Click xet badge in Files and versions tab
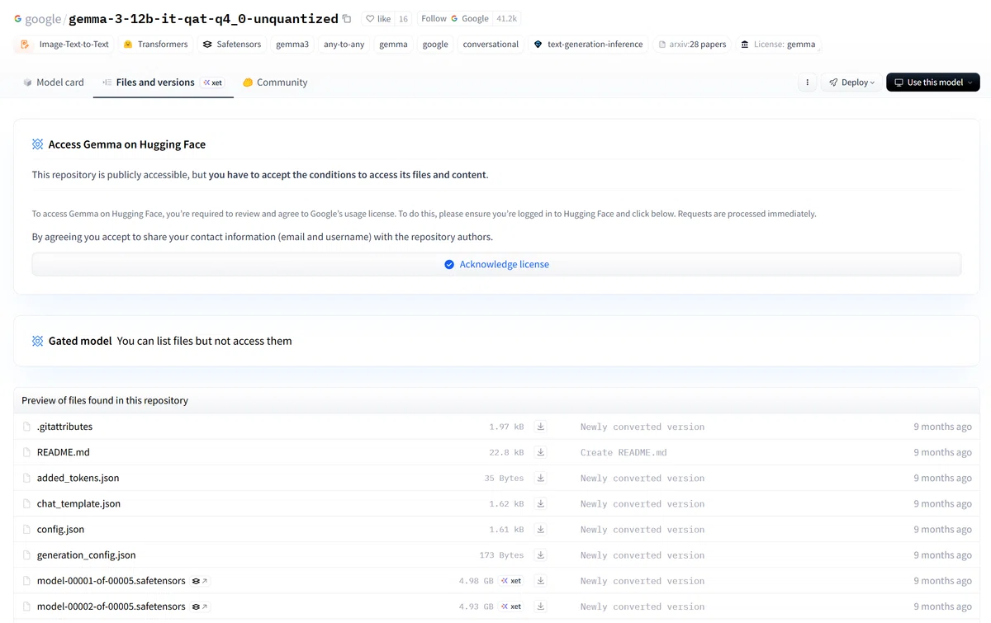This screenshot has width=991, height=623. (212, 83)
